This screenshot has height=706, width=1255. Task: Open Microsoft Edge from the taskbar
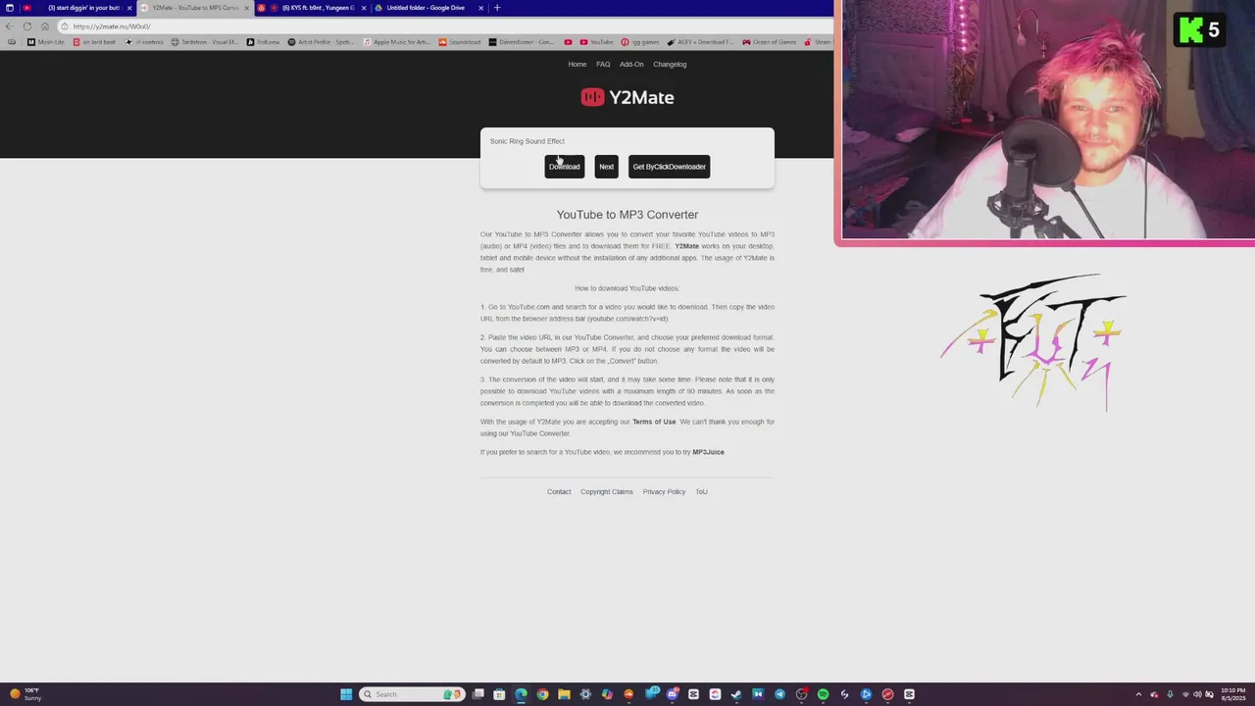pos(521,694)
